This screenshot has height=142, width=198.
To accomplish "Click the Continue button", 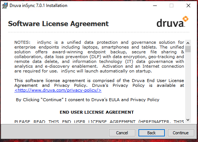I will pyautogui.click(x=181, y=133).
